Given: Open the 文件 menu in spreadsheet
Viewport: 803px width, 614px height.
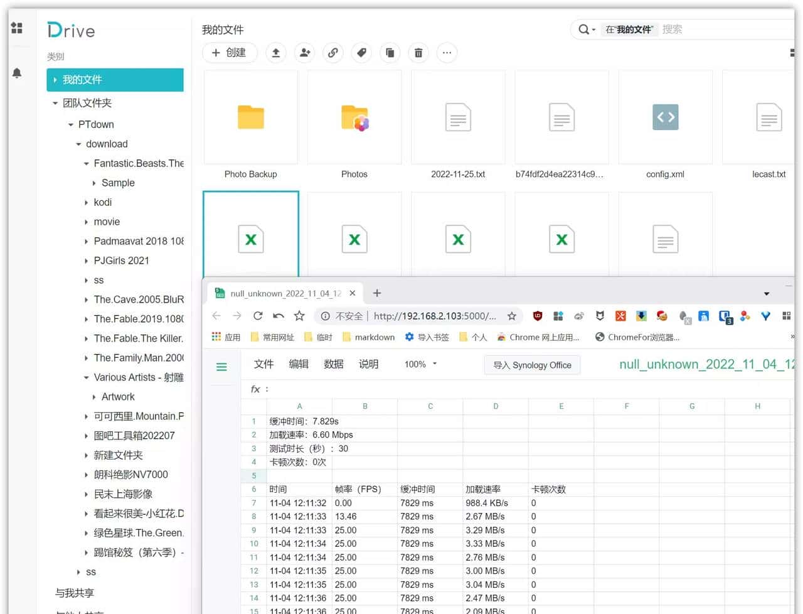Looking at the screenshot, I should click(x=263, y=364).
